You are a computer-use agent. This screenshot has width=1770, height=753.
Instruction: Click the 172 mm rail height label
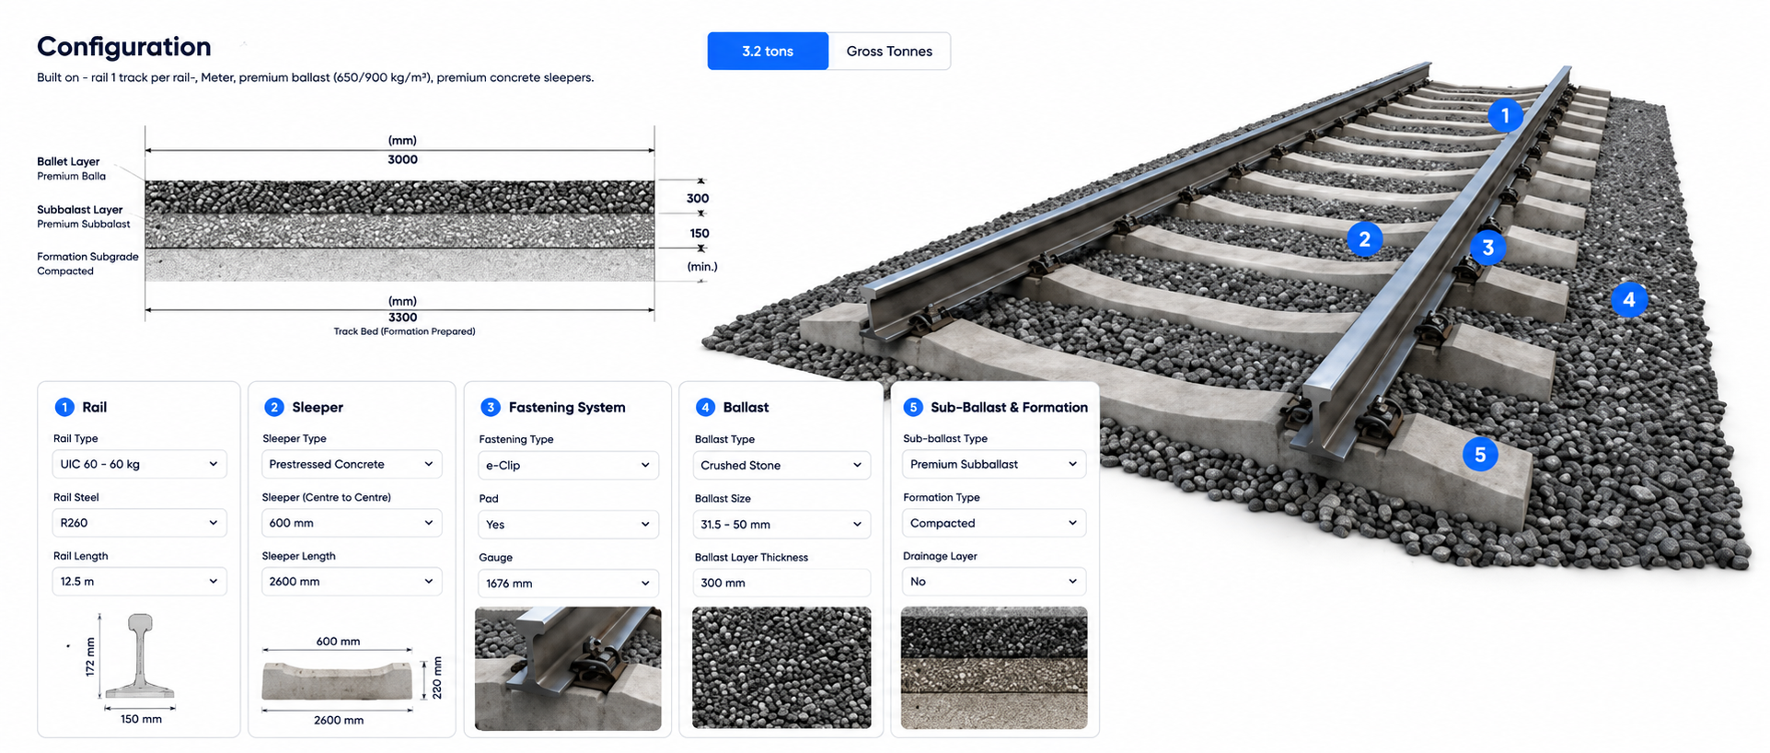coord(90,656)
